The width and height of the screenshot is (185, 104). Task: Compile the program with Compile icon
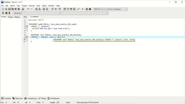pos(65,9)
